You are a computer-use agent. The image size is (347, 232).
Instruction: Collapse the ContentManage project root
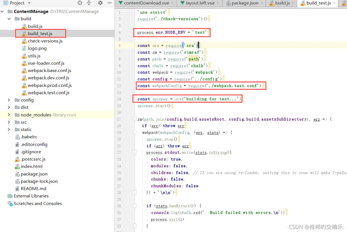(3, 12)
